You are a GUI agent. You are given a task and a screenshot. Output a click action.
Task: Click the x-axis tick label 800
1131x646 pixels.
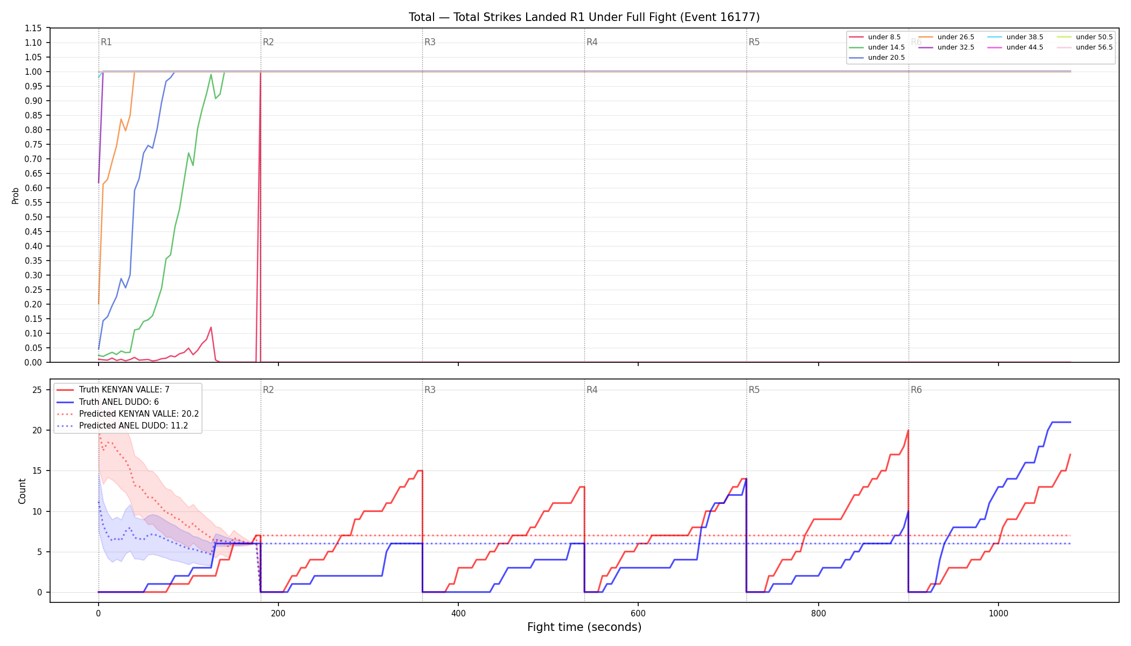click(818, 613)
